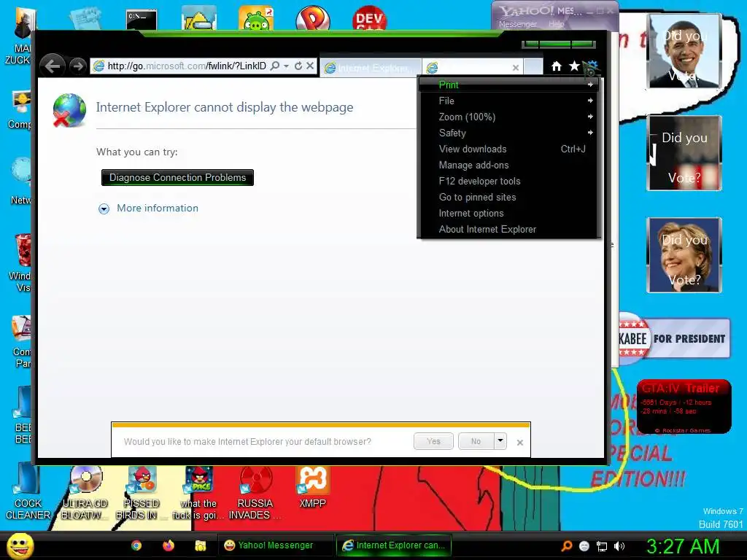747x560 pixels.
Task: Open the green pig Bad Piggies icon
Action: (x=256, y=19)
